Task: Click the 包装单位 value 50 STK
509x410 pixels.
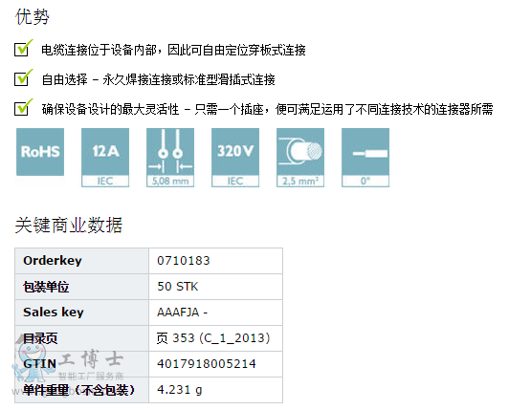Action: point(178,287)
